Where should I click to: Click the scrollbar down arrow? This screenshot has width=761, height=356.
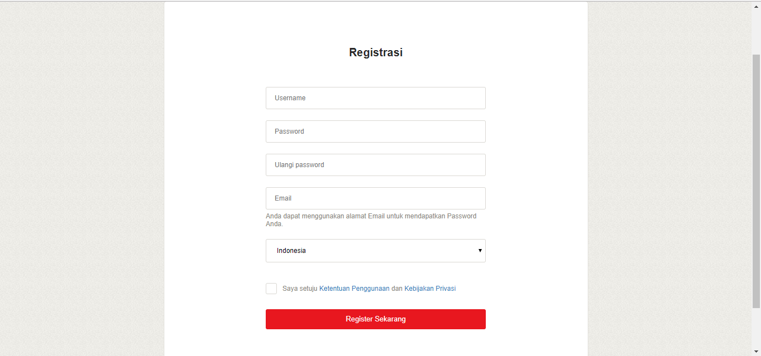(757, 352)
